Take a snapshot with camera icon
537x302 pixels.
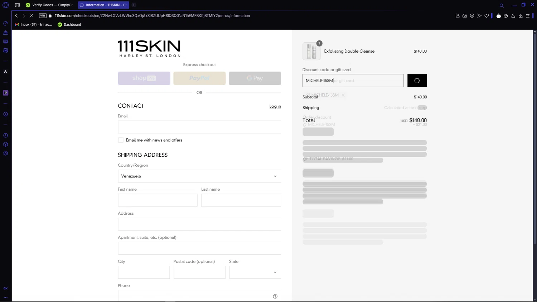[x=465, y=16]
